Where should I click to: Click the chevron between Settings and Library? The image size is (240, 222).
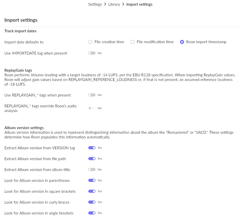pyautogui.click(x=105, y=4)
